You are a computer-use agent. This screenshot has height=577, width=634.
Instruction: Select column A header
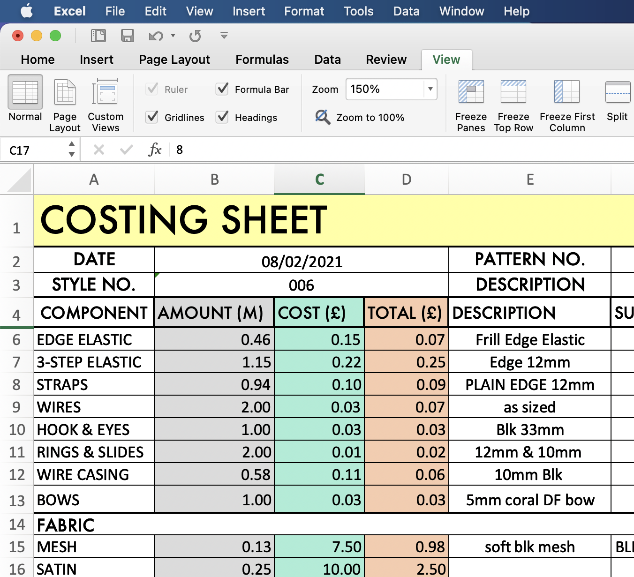point(94,180)
